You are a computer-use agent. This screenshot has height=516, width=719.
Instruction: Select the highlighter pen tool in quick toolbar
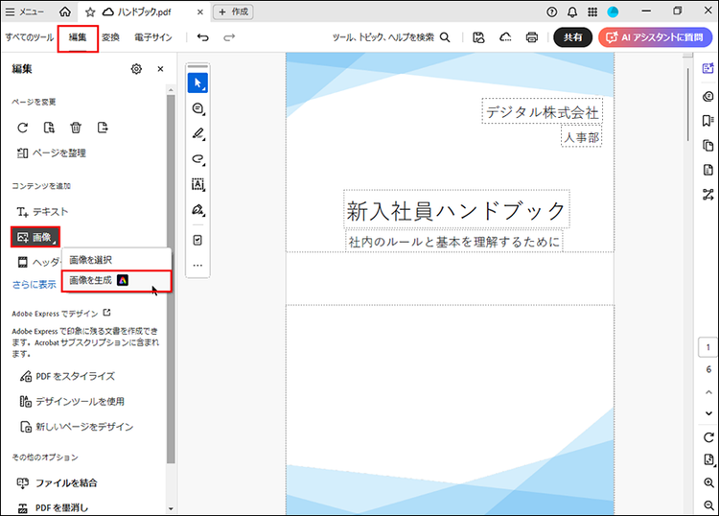(198, 133)
